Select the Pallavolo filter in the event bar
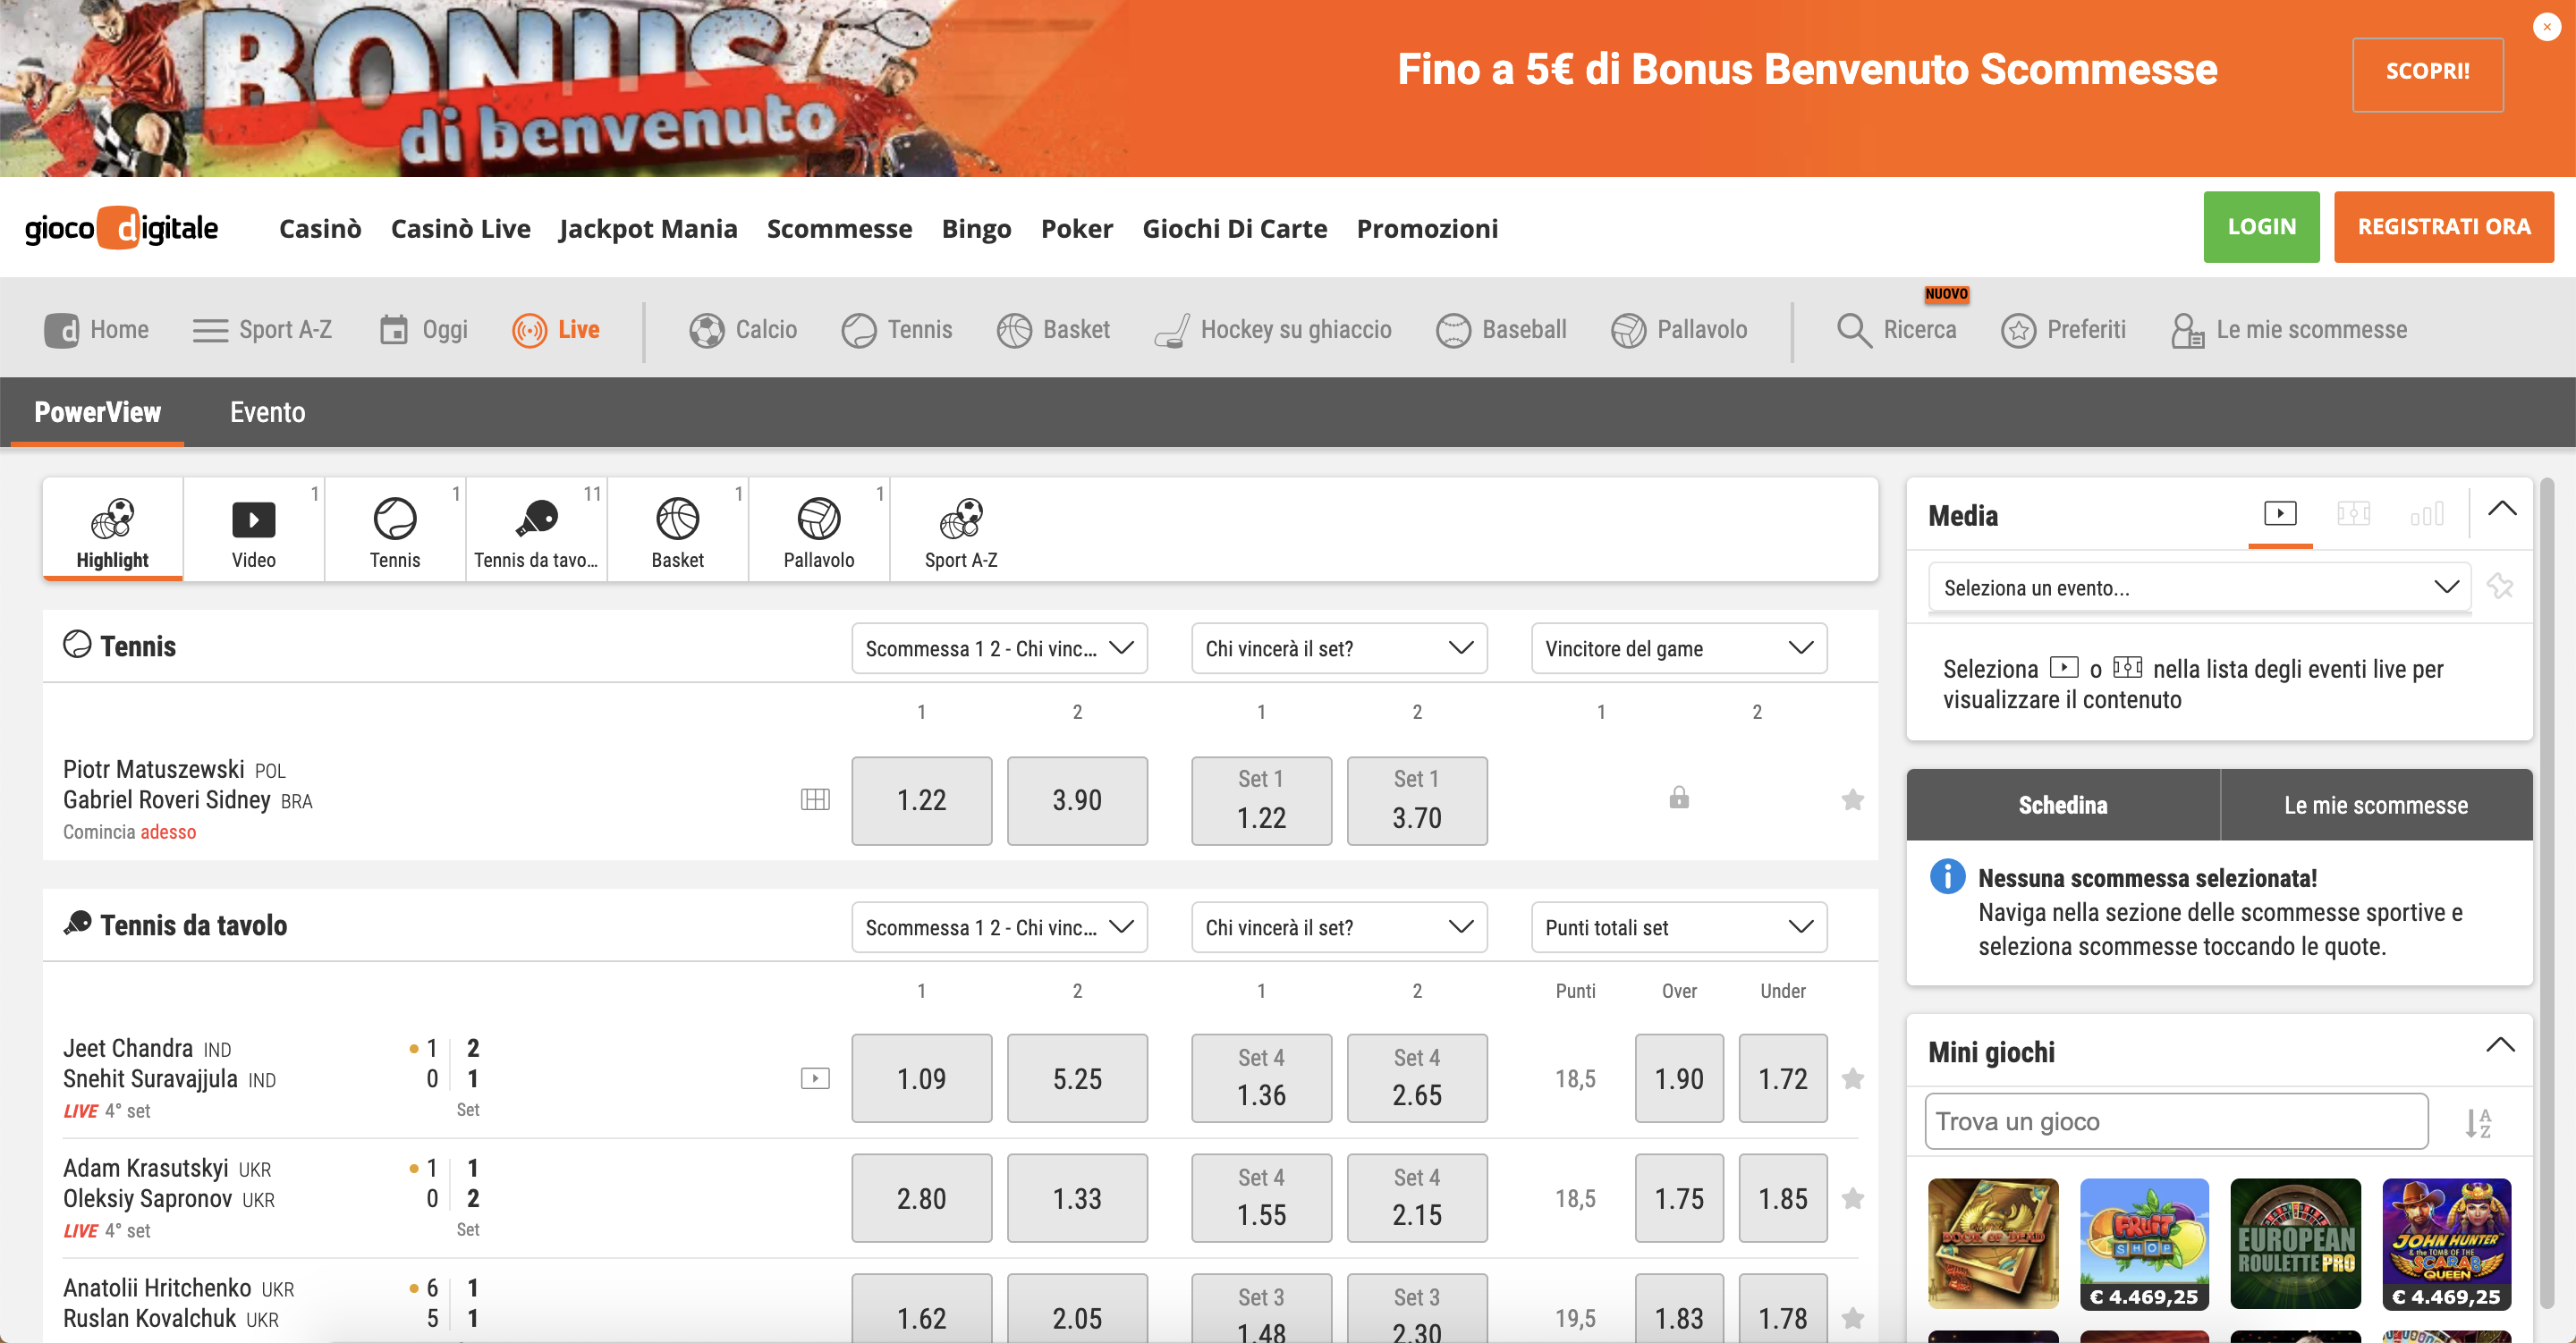Viewport: 2576px width, 1343px height. click(x=818, y=529)
